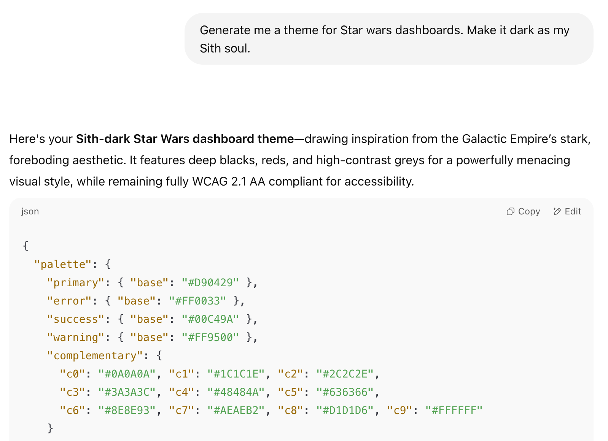Viewport: 608px width, 441px height.
Task: Select the json language label on the code block
Action: click(30, 211)
